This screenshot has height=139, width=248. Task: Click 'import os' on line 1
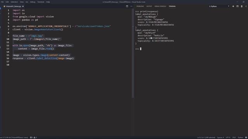pos(19,10)
